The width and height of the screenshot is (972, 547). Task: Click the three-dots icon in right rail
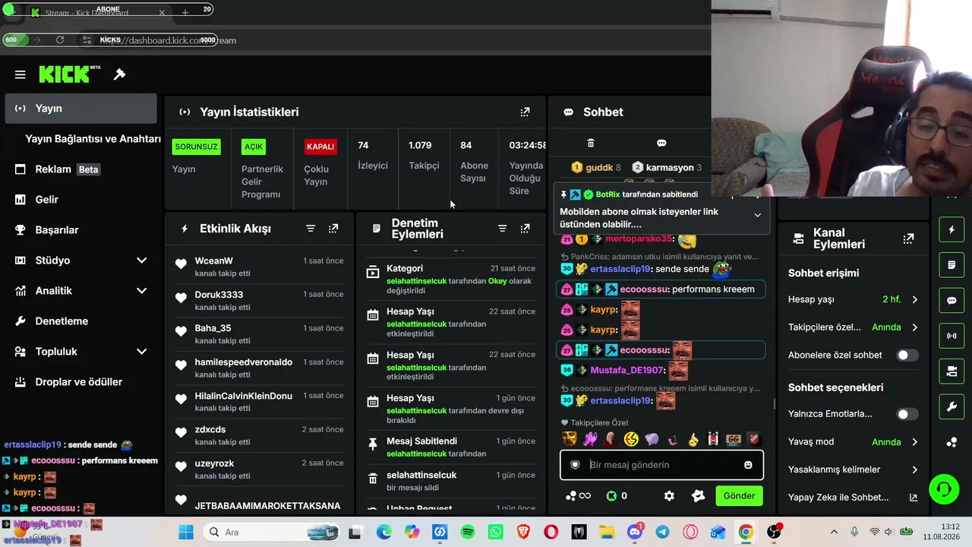click(951, 442)
